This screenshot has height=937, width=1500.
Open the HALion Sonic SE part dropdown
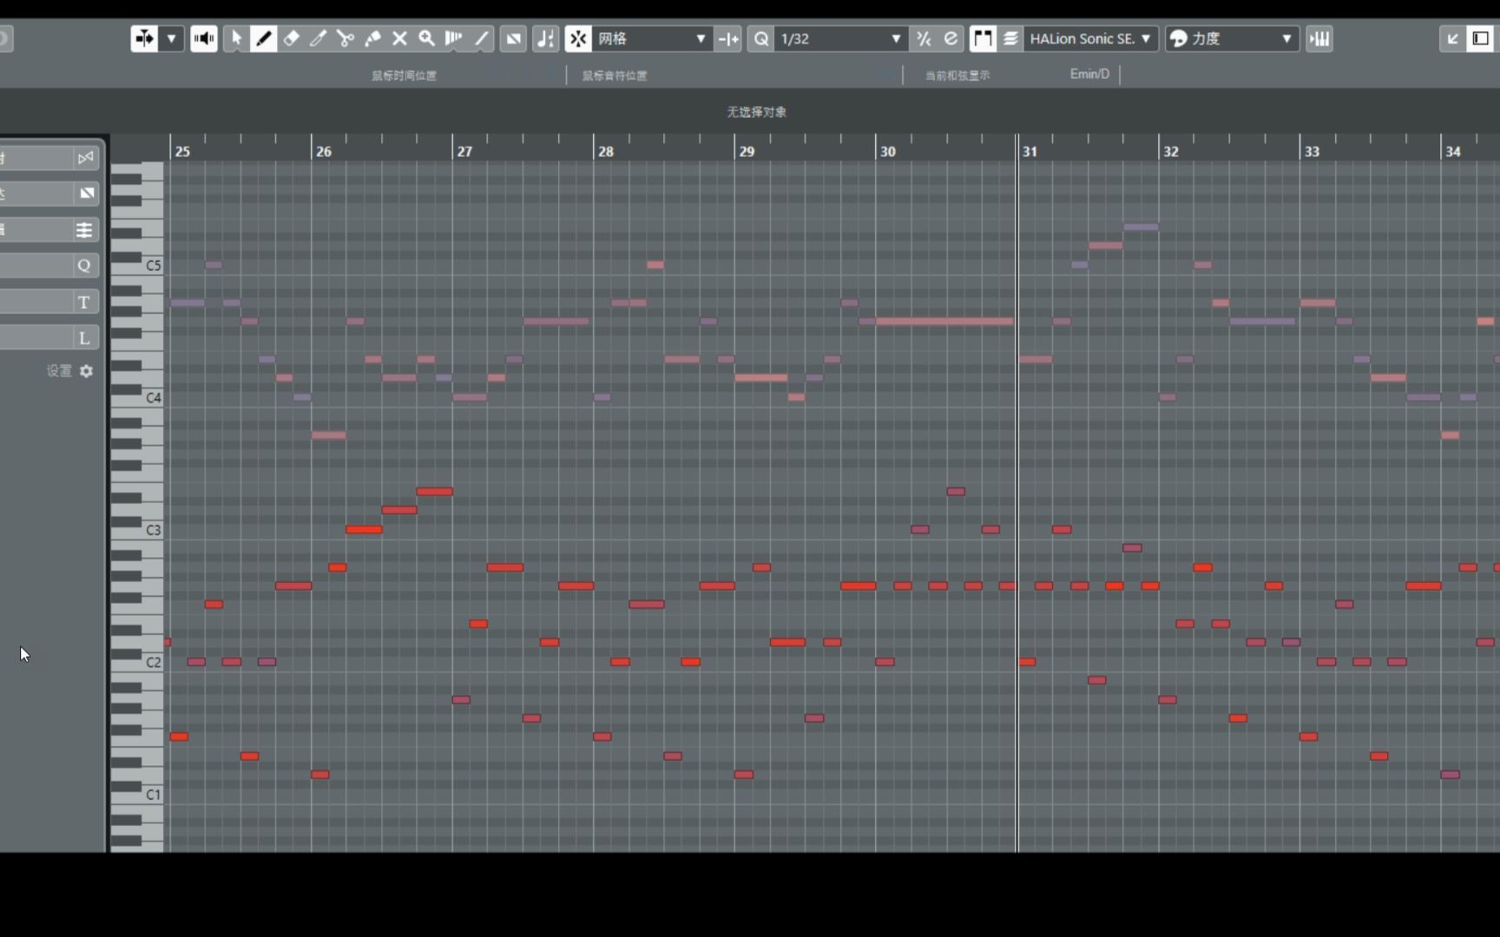pyautogui.click(x=1090, y=38)
